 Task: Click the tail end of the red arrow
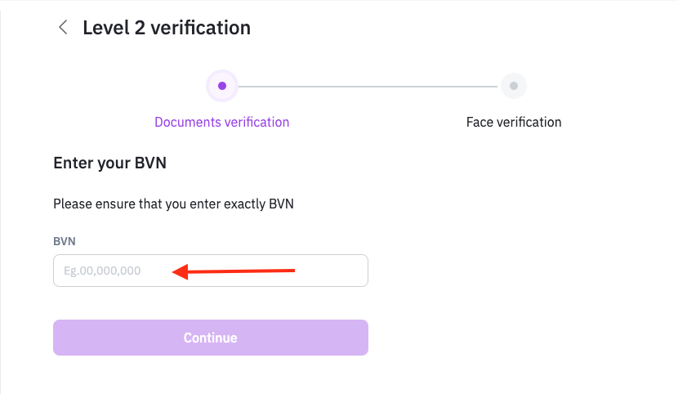292,270
